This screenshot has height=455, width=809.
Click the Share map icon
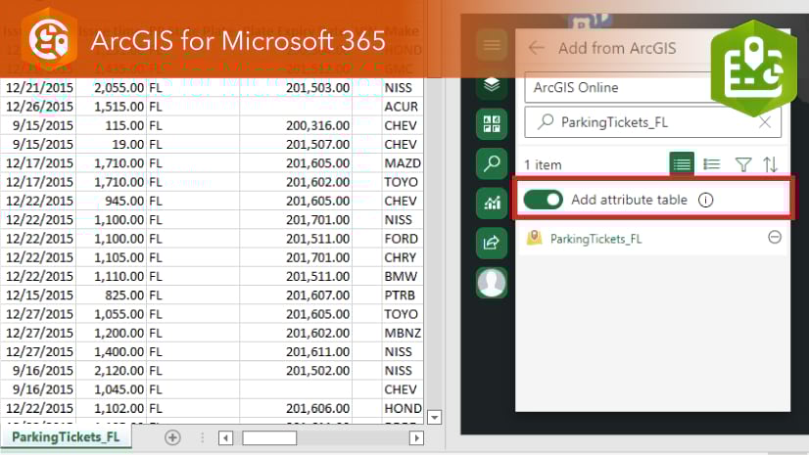pyautogui.click(x=492, y=243)
